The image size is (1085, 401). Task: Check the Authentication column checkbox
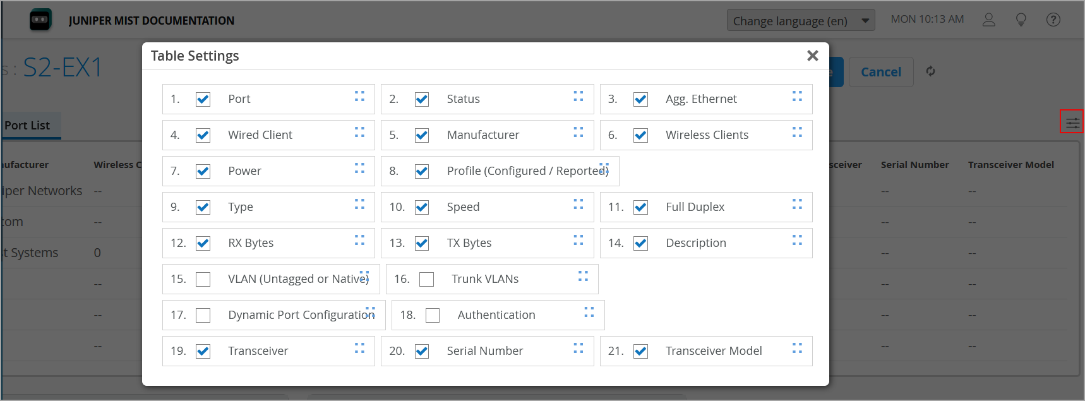point(433,315)
